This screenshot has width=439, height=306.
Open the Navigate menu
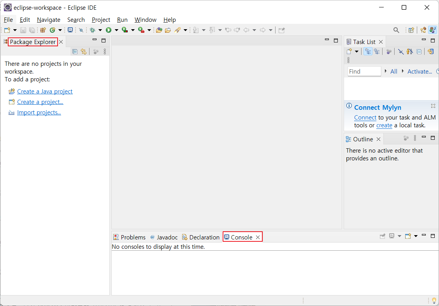(x=49, y=19)
